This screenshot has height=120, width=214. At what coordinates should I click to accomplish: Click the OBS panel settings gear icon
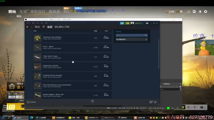pyautogui.click(x=180, y=87)
